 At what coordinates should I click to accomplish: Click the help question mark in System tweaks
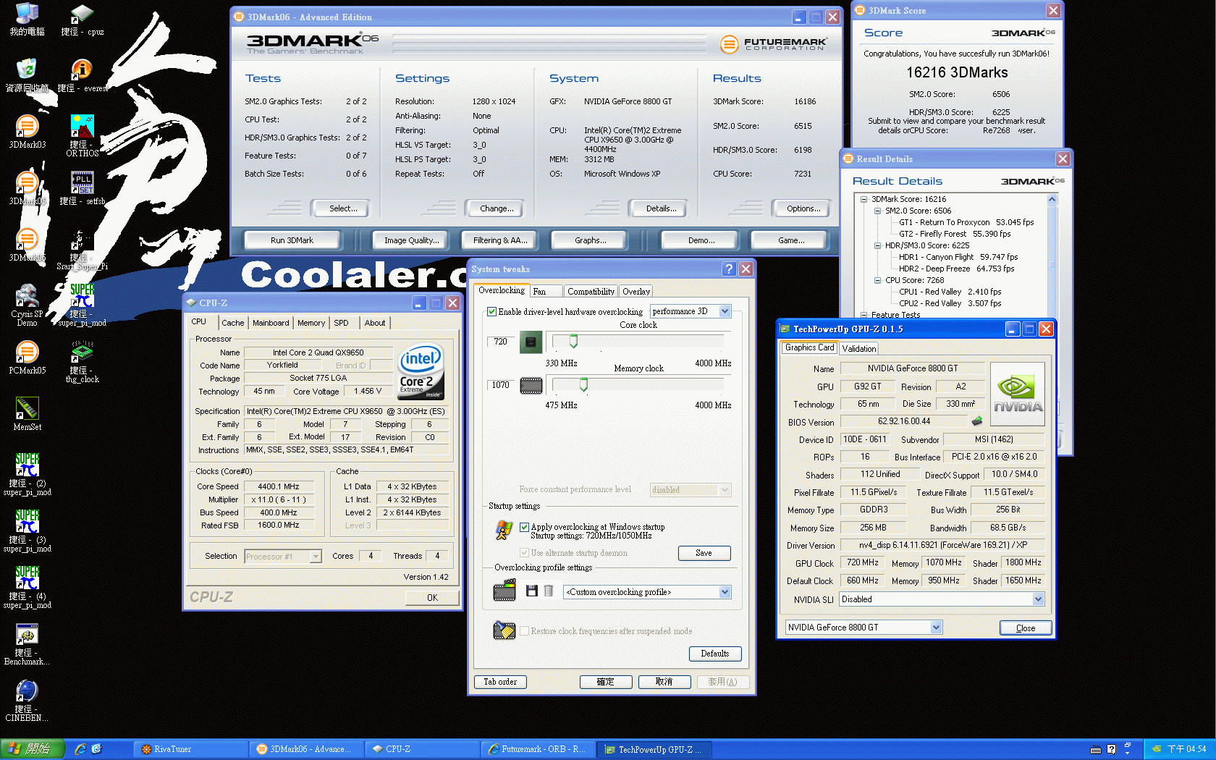[729, 269]
